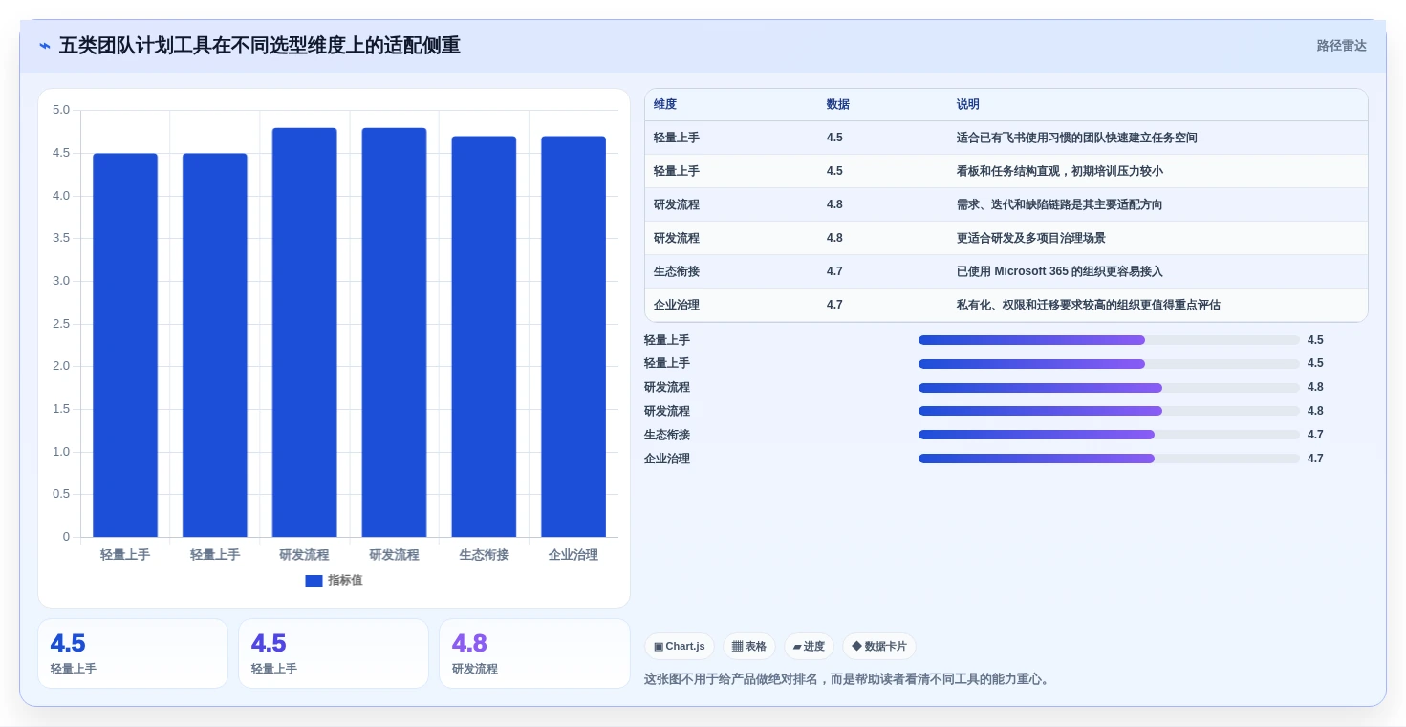Click the 企业治理 x-axis label under chart
Image resolution: width=1406 pixels, height=727 pixels.
(x=573, y=555)
